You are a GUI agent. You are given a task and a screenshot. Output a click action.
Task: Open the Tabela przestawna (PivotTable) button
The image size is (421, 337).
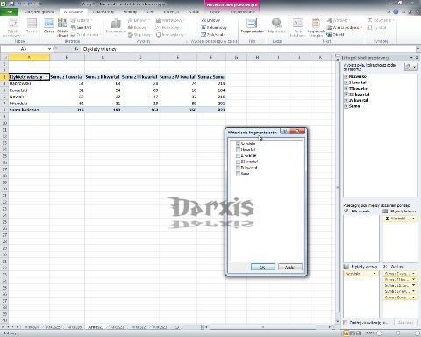(x=13, y=27)
